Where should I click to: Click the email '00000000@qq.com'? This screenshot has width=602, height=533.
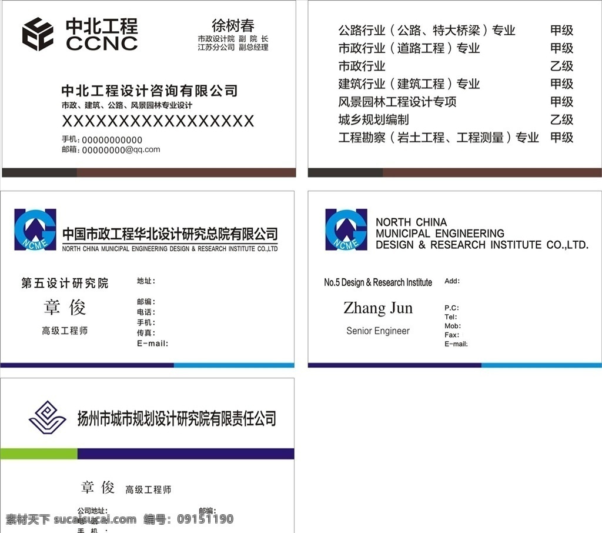pos(121,149)
